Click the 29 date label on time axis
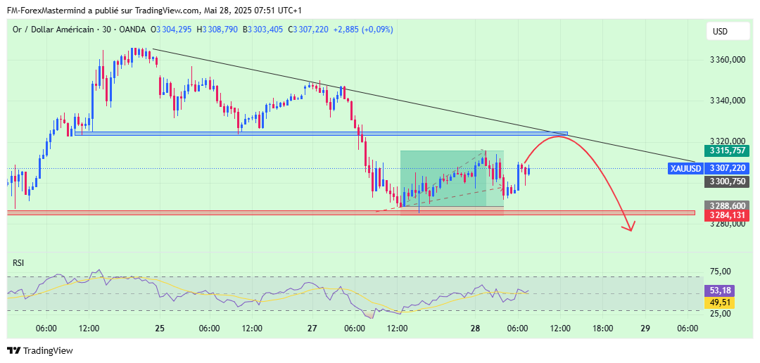The image size is (760, 363). [x=645, y=328]
